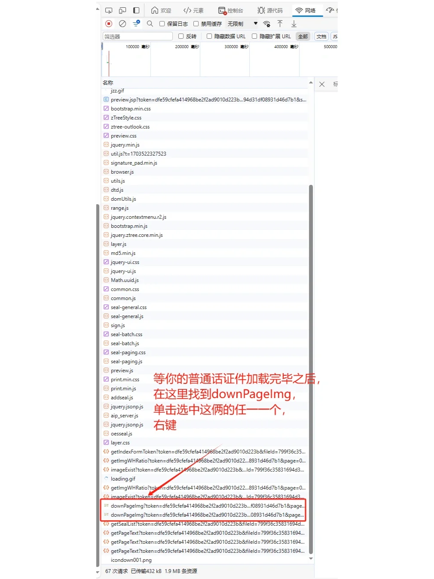
Task: Toggle the filter bar icon
Action: click(x=136, y=24)
